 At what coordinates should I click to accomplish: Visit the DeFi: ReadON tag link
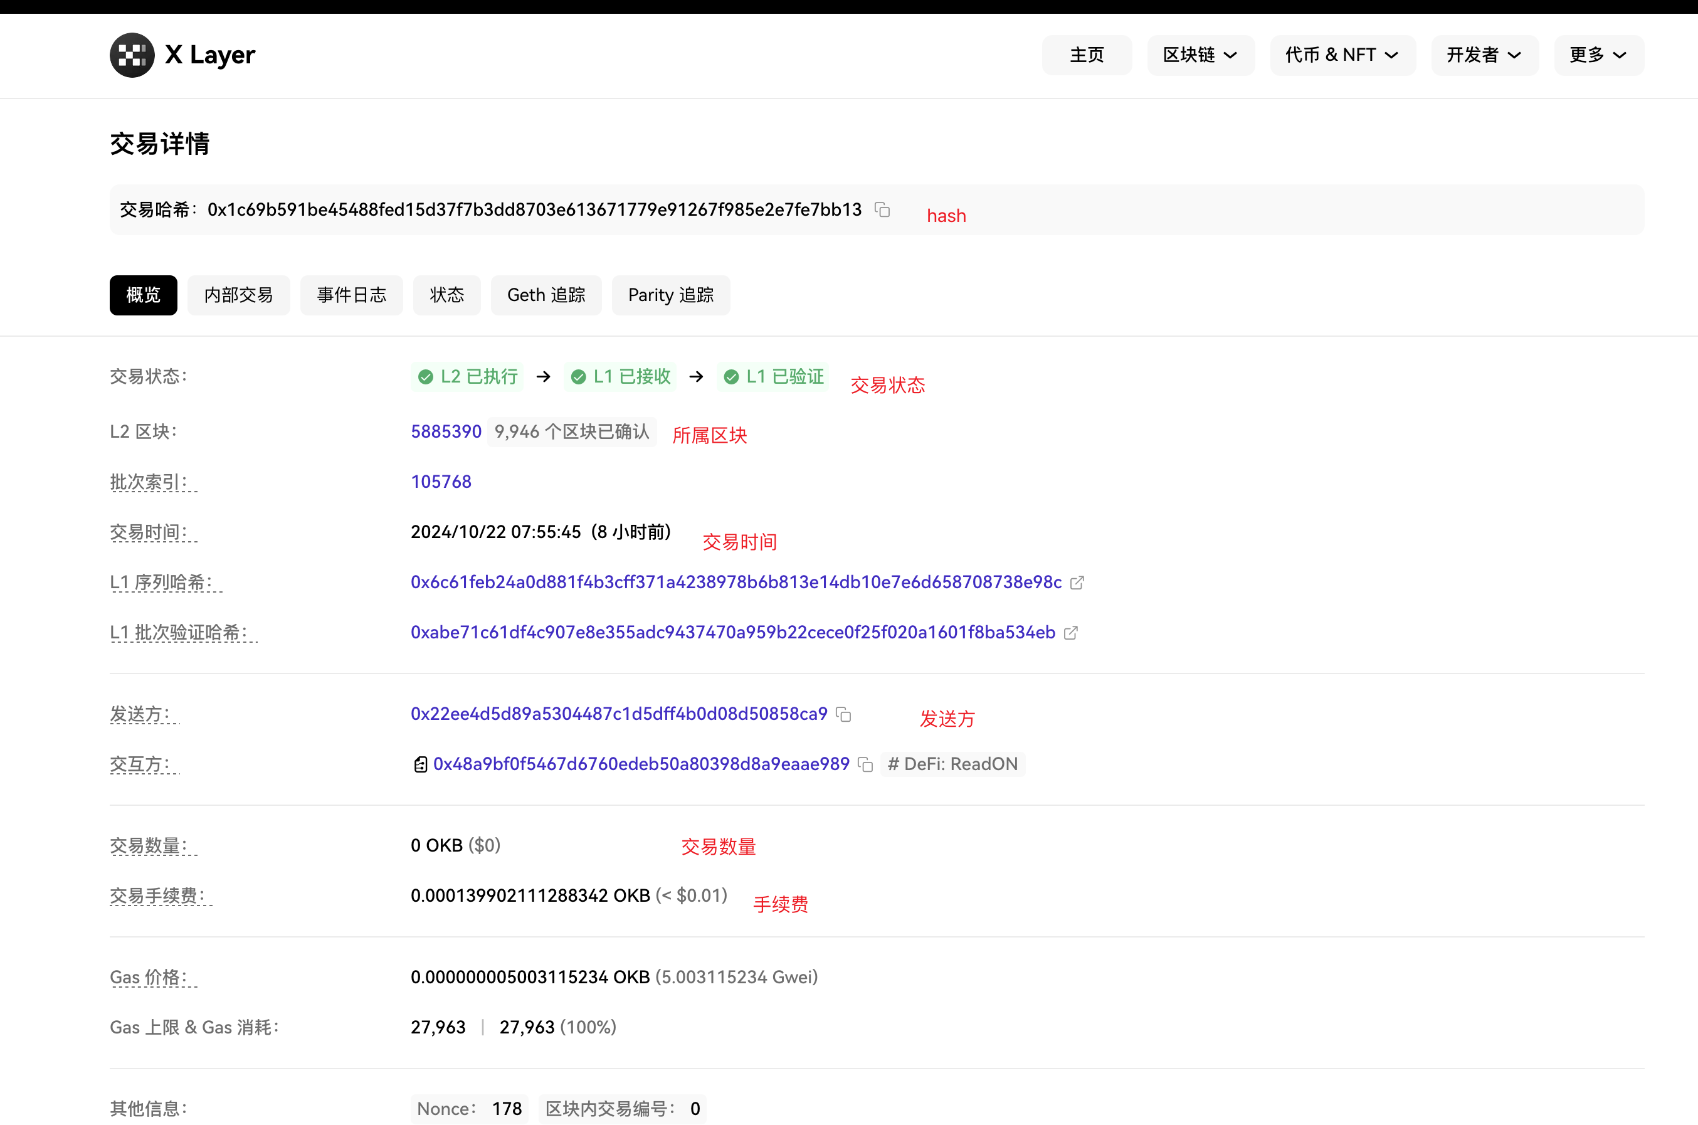pos(952,764)
